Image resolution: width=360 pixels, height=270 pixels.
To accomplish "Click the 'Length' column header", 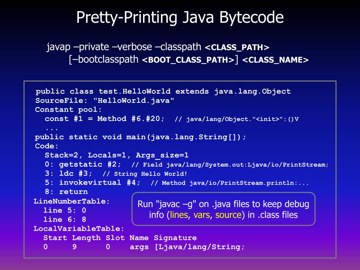I will tap(86, 238).
